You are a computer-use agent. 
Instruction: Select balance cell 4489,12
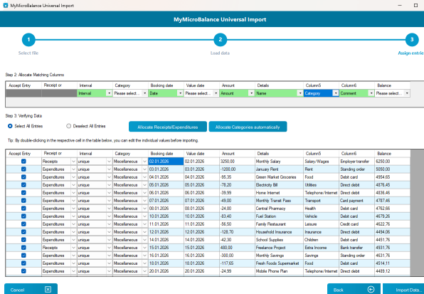[x=393, y=271]
